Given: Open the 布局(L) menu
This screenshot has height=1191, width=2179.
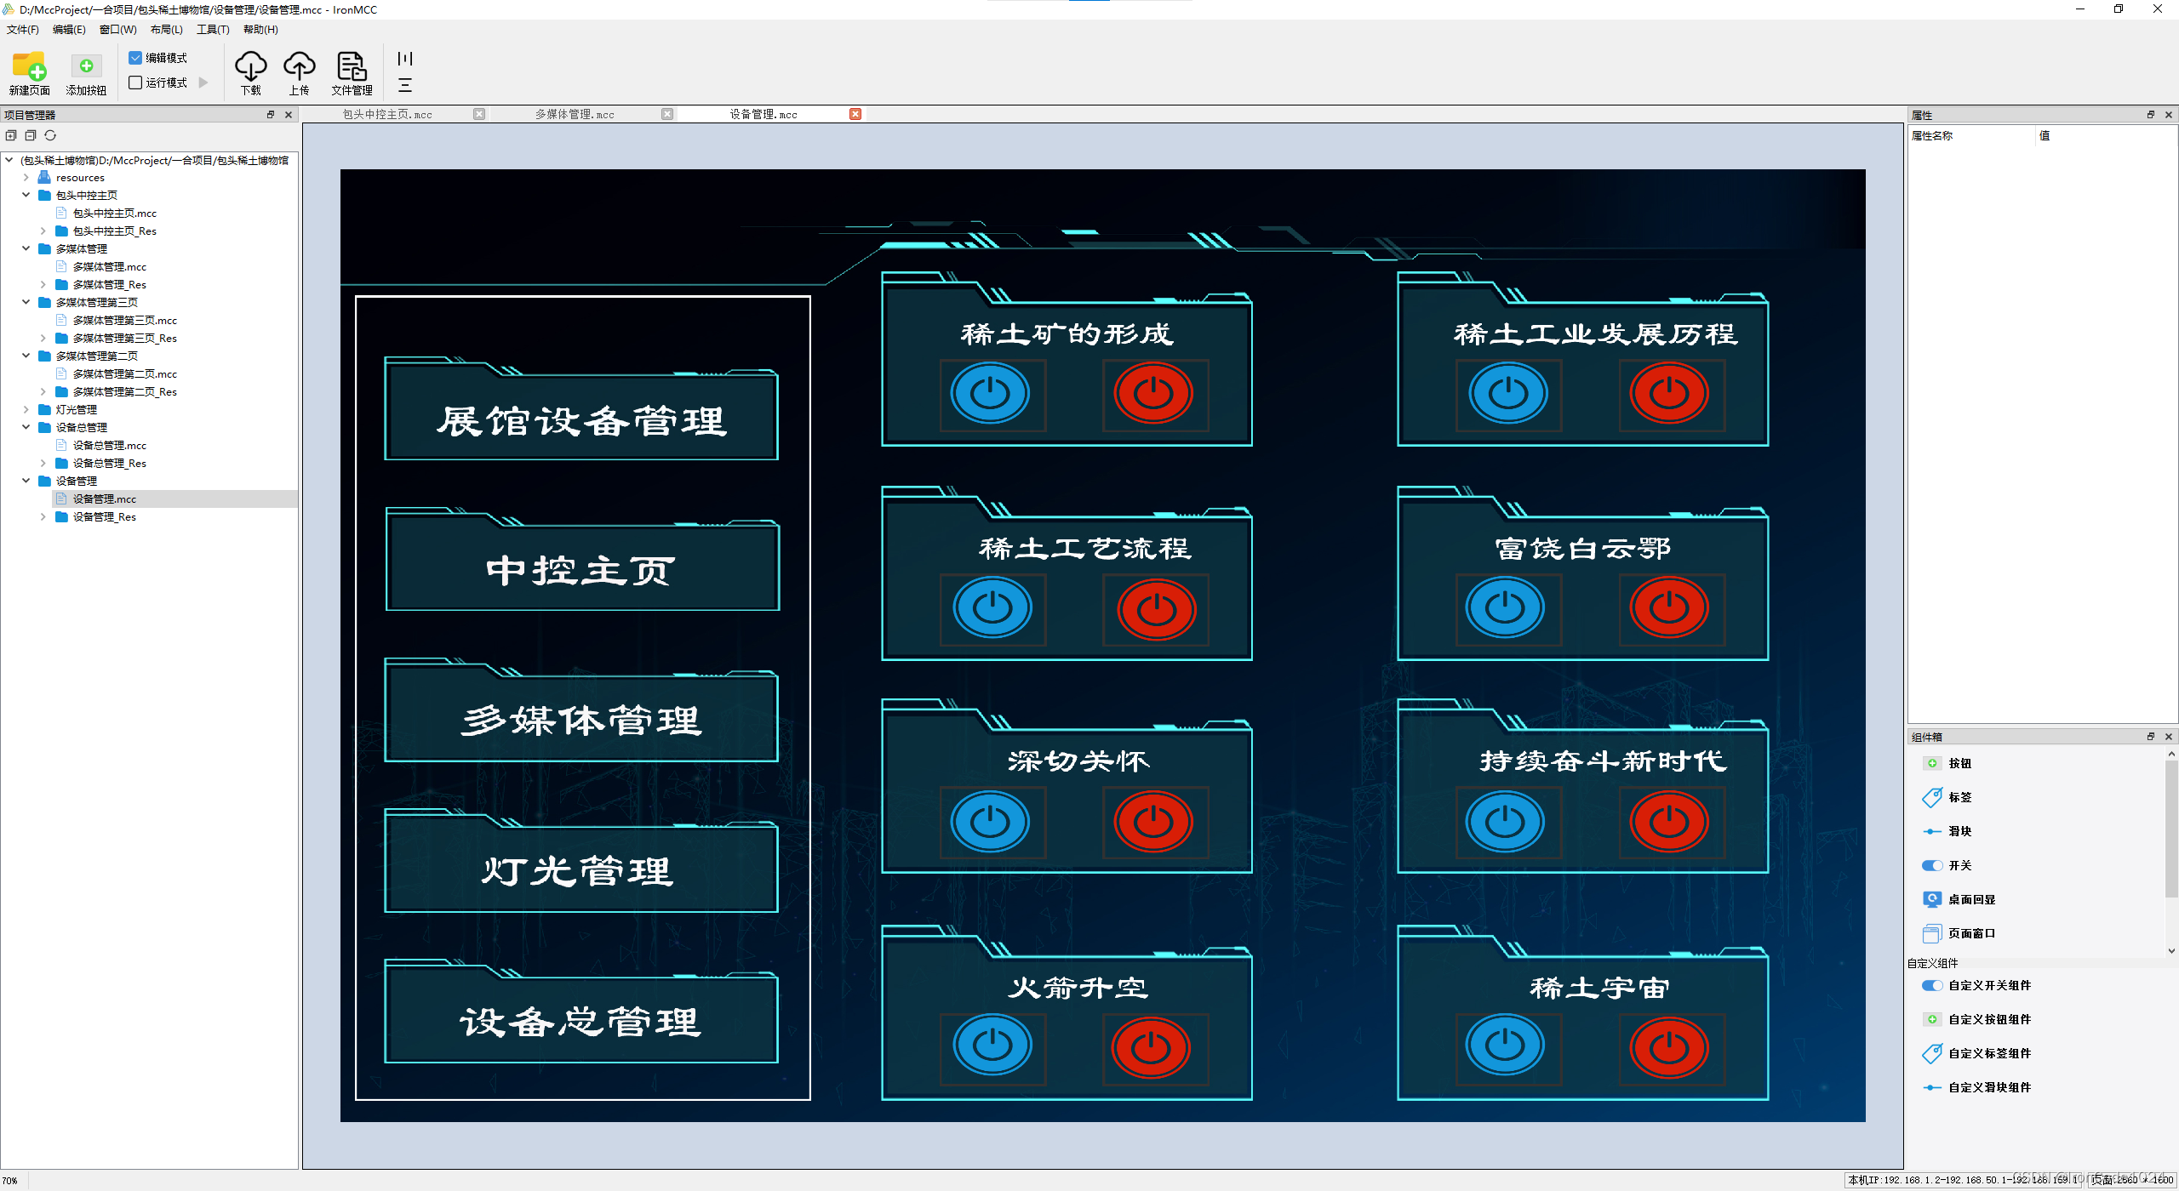Looking at the screenshot, I should coord(166,30).
